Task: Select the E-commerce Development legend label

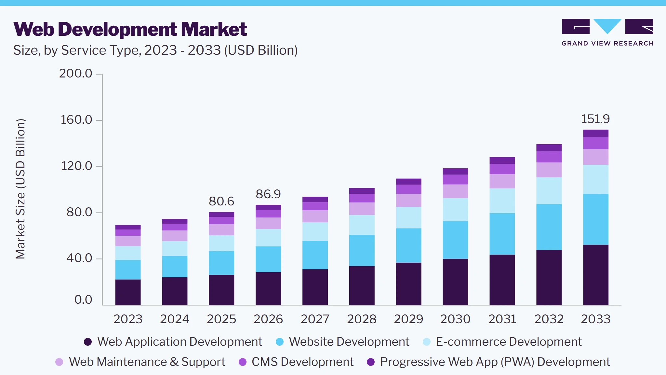Action: 509,342
